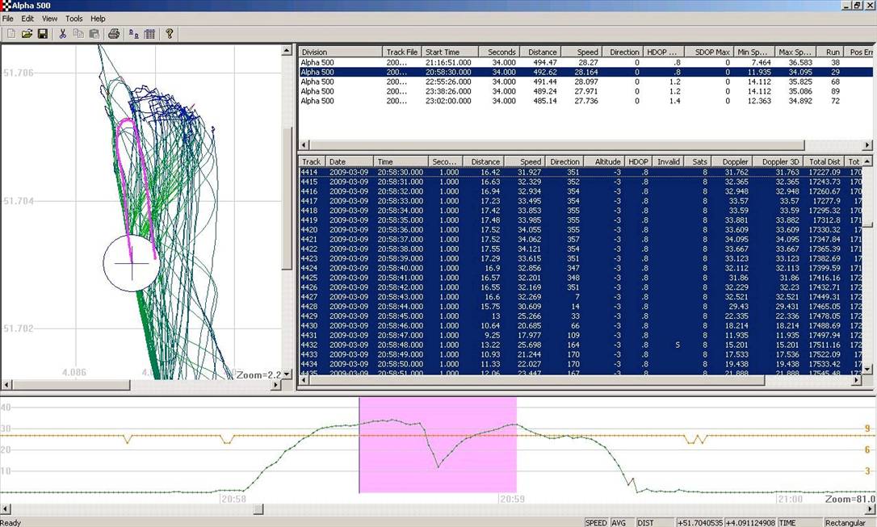Click the Max Speed column header
The image size is (877, 527).
[x=795, y=52]
